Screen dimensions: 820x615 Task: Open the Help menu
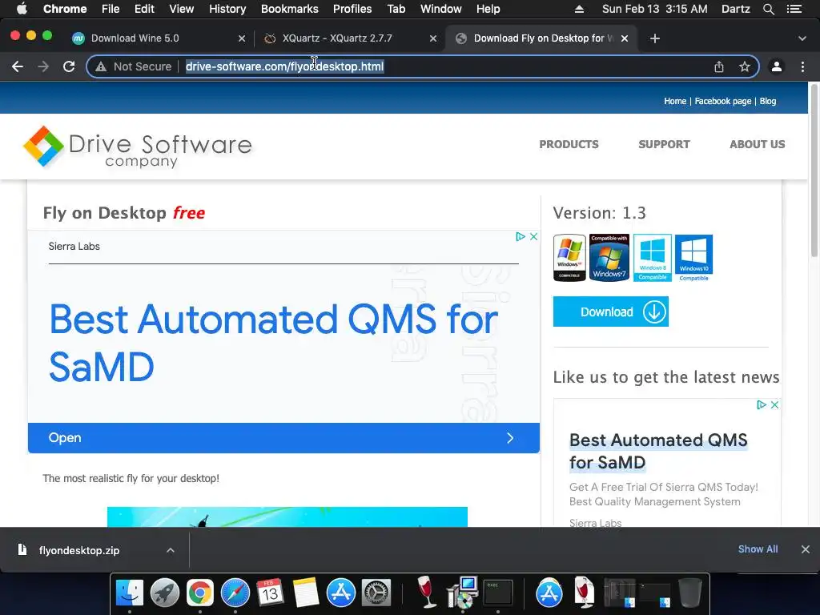coord(488,9)
